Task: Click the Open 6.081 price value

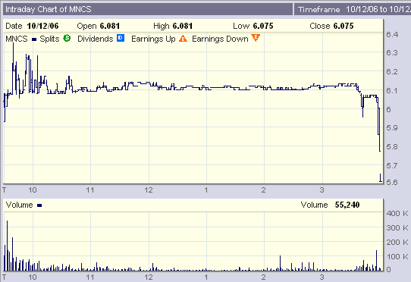Action: click(109, 26)
